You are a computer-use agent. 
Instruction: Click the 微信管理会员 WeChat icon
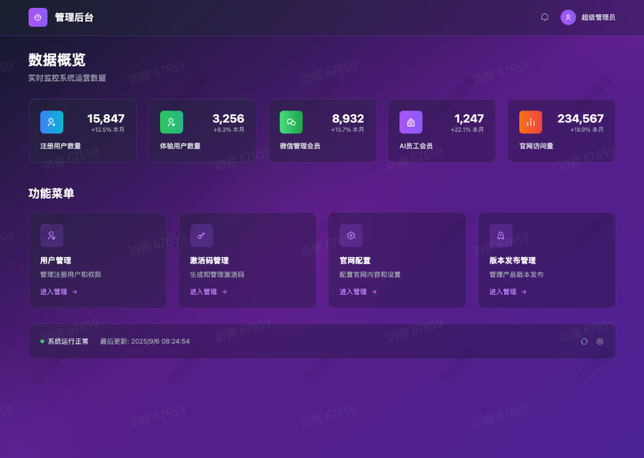291,122
